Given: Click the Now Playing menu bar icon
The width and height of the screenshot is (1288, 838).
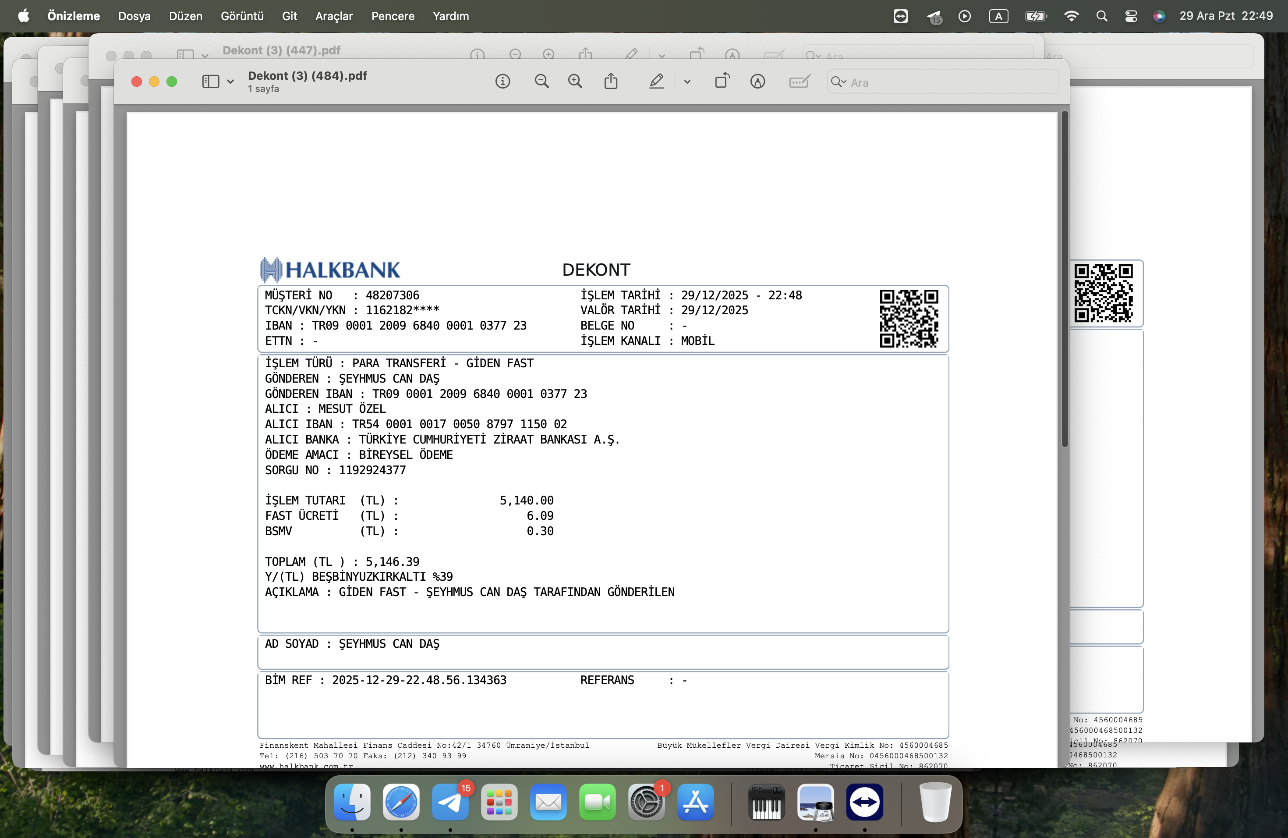Looking at the screenshot, I should (x=964, y=16).
